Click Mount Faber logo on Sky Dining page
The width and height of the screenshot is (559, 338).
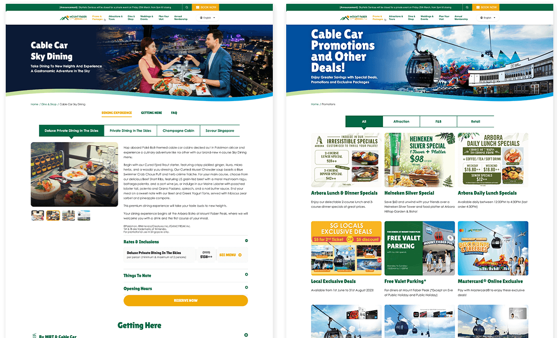(x=73, y=18)
